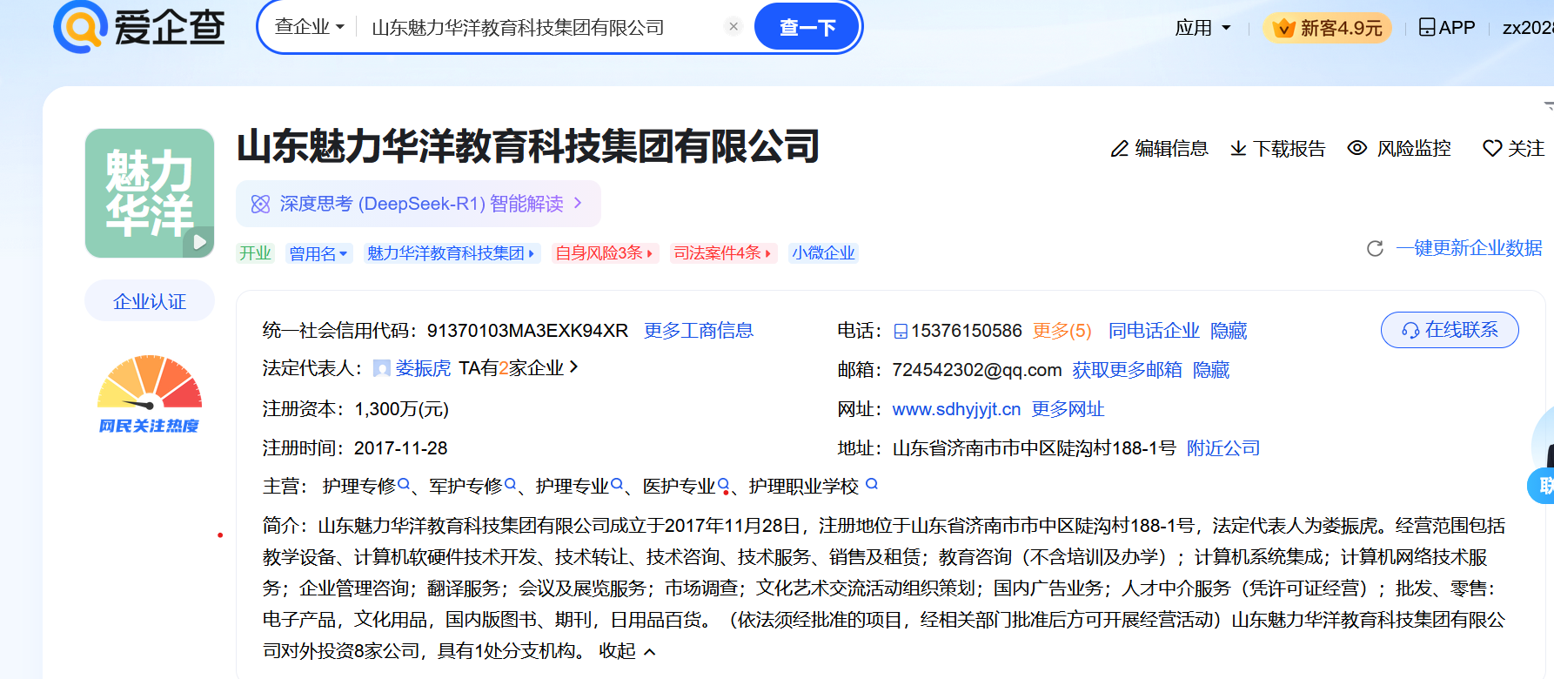Search 护理职业学校 via magnifier icon
Viewport: 1554px width, 679px height.
click(872, 484)
